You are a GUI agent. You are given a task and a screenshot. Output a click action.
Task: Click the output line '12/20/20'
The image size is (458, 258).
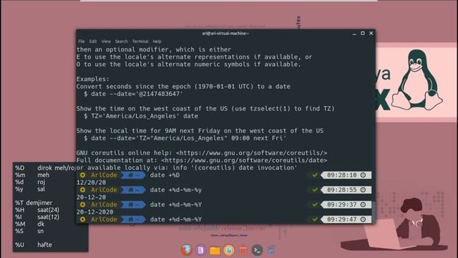(91, 183)
